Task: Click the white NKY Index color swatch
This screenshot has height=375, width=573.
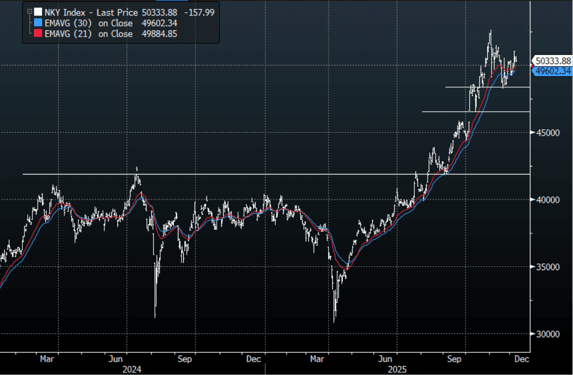Action: (x=37, y=12)
